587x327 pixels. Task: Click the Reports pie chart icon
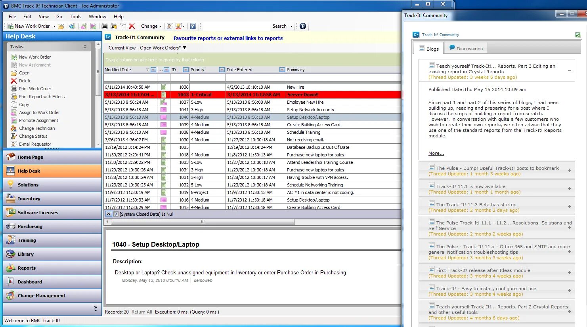click(x=11, y=268)
